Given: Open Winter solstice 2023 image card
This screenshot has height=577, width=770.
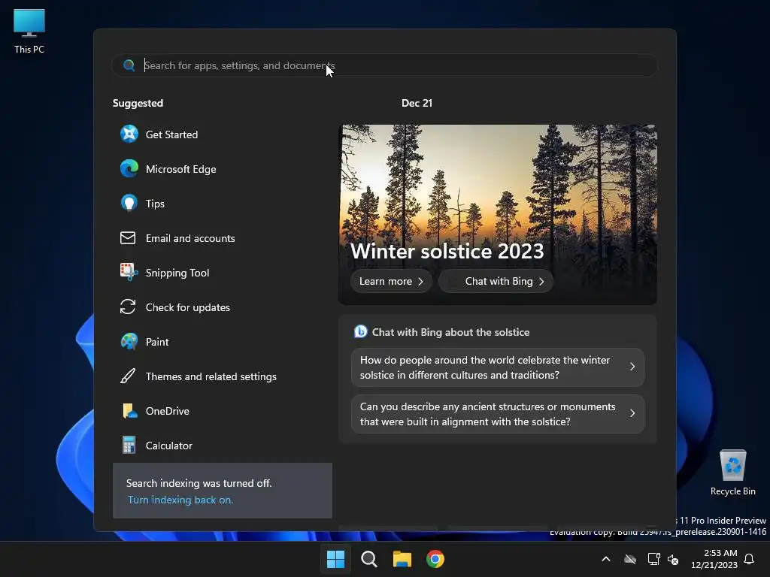Looking at the screenshot, I should point(498,214).
